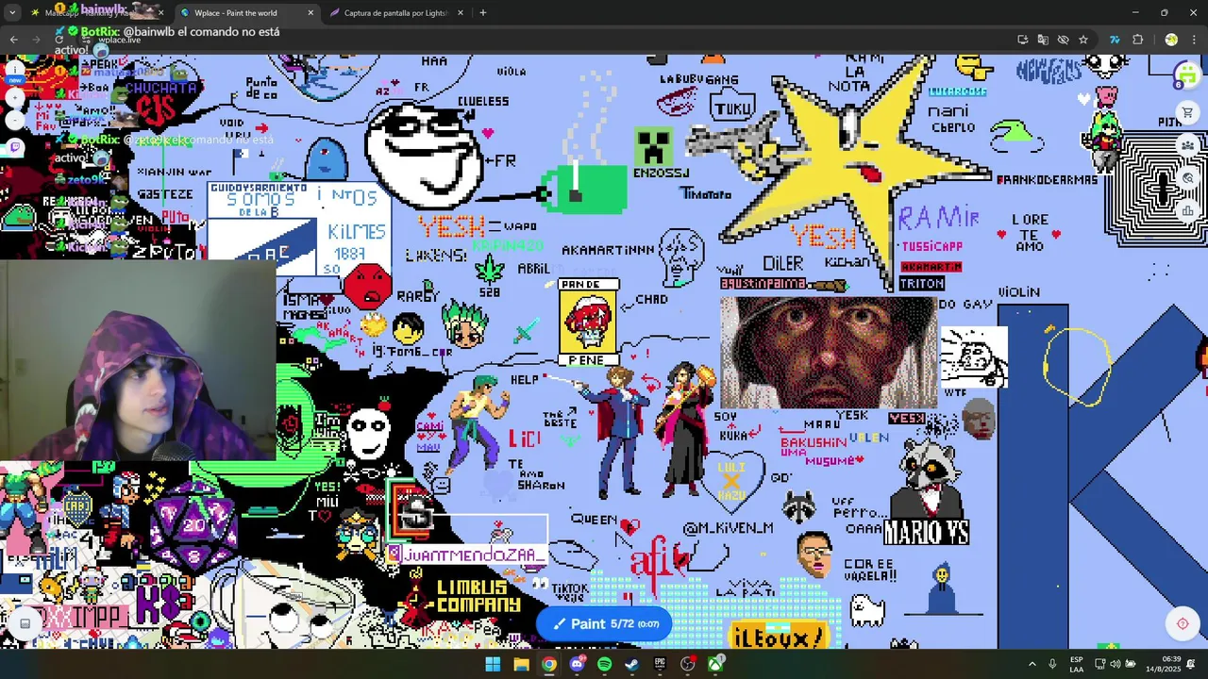This screenshot has height=679, width=1208.
Task: Open Epic Games Launcher from taskbar
Action: point(660,664)
